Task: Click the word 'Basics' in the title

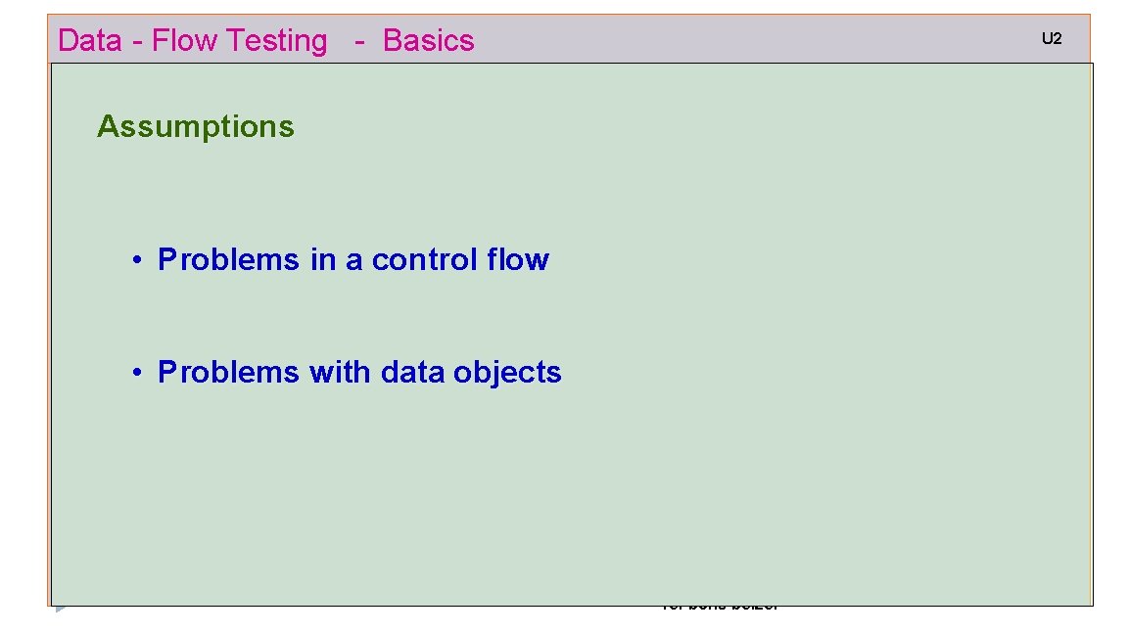Action: pos(428,40)
